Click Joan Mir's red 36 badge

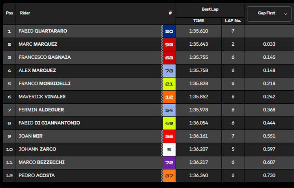coord(169,136)
